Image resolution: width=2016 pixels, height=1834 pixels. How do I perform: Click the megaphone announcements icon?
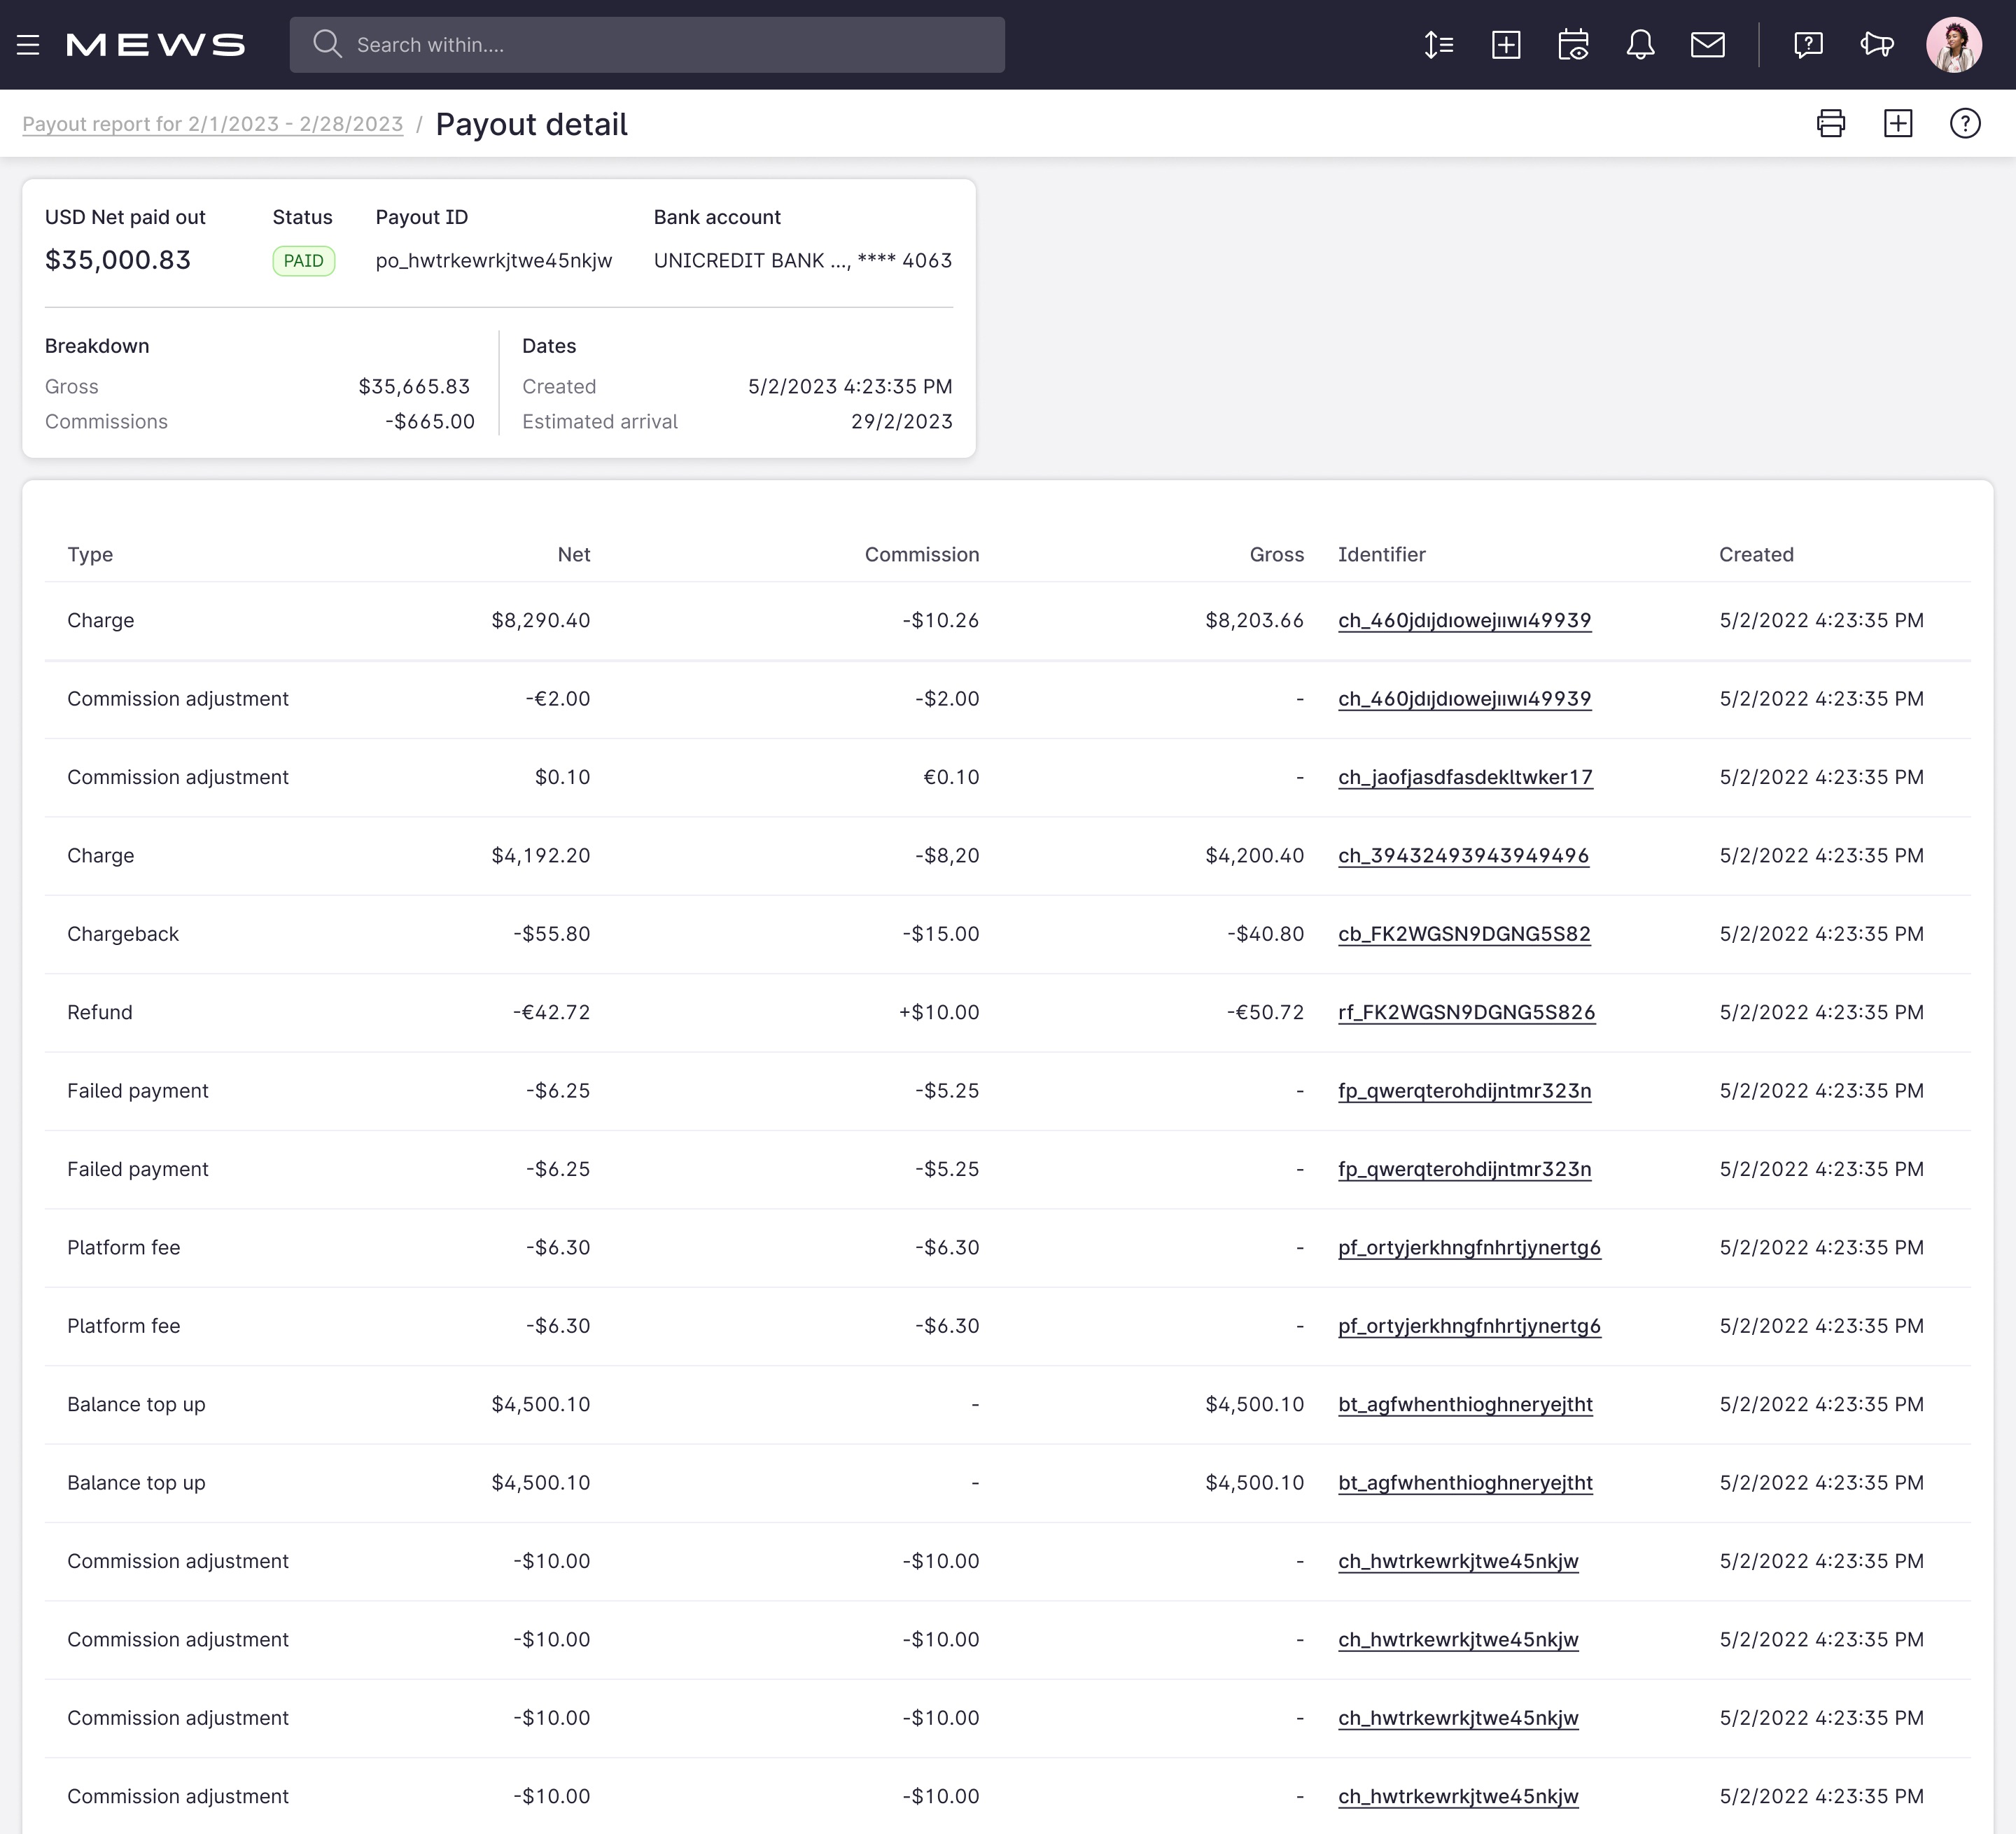coord(1877,44)
